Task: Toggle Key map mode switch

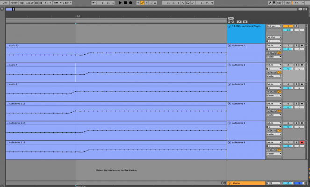Action: [279, 3]
